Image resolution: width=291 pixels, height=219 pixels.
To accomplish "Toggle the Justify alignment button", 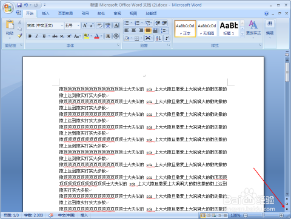I will tap(148, 30).
